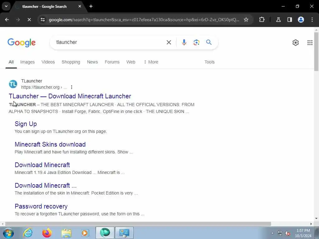
Task: Open Windows Explorer folder on taskbar
Action: pyautogui.click(x=66, y=233)
